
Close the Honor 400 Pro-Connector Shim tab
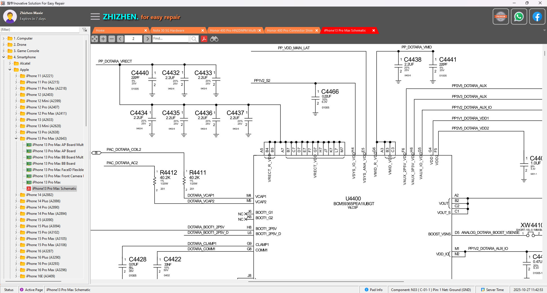pos(317,30)
